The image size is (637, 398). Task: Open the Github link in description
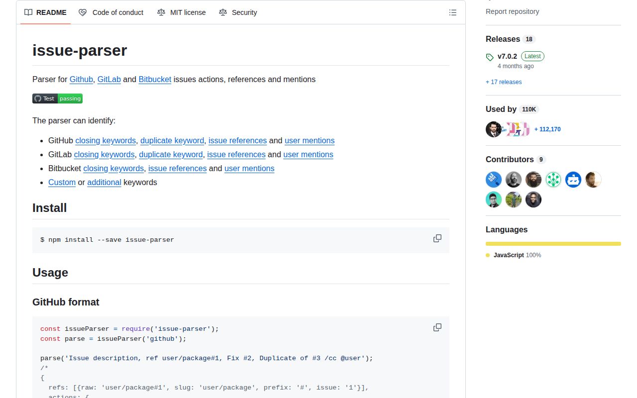pyautogui.click(x=81, y=79)
